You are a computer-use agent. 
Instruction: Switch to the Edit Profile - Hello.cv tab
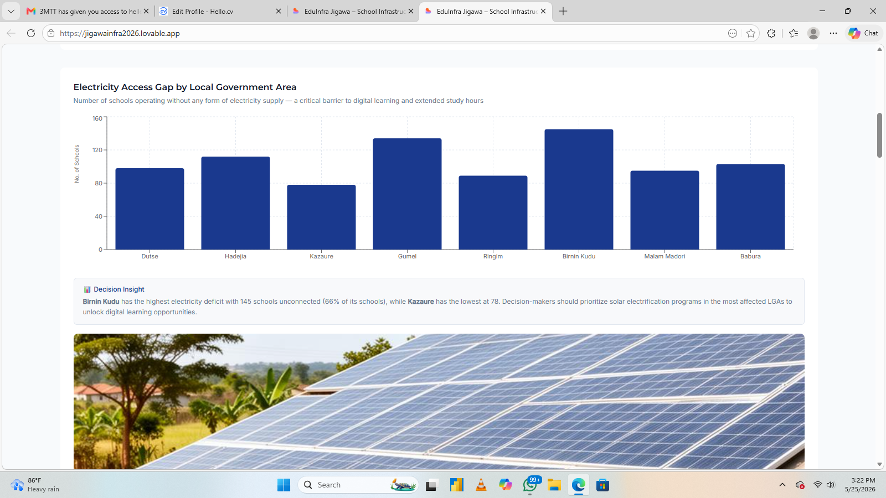pyautogui.click(x=220, y=11)
